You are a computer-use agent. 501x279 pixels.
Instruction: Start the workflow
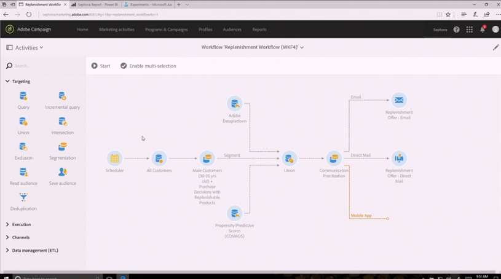click(x=101, y=66)
